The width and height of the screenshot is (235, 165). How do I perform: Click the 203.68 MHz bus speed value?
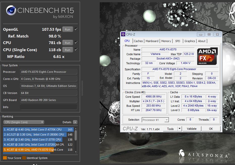point(153,106)
